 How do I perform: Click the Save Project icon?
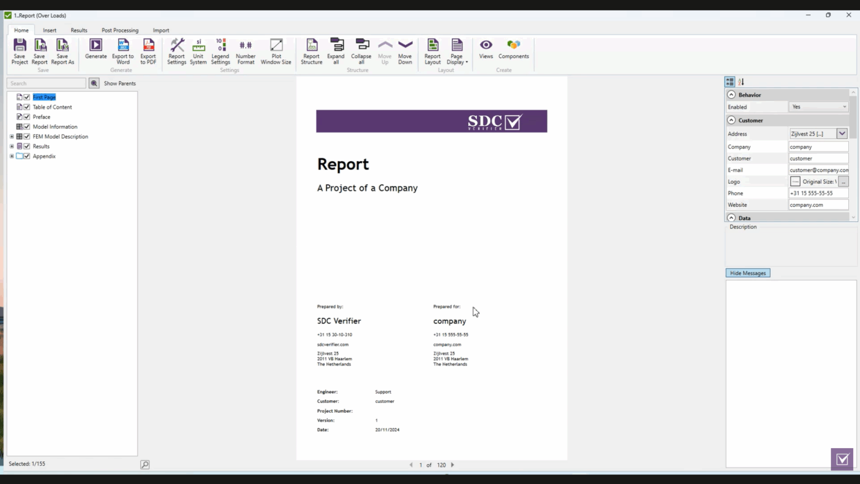20,52
